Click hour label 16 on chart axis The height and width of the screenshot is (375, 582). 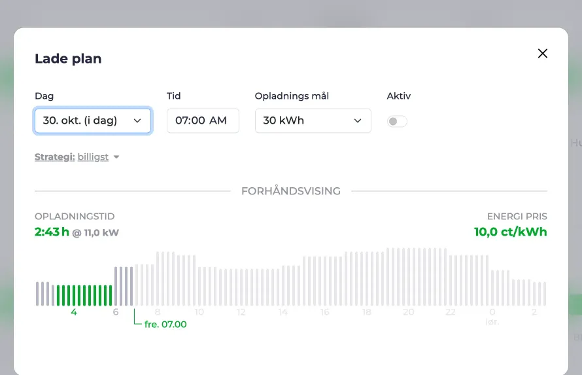[325, 312]
